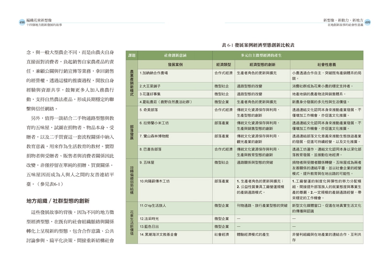Select the 5. 奇美部落 case row

point(250,113)
